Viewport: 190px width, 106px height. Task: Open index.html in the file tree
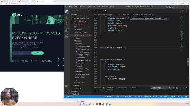[80, 83]
